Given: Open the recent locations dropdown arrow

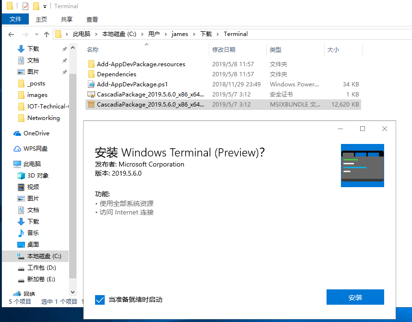Looking at the screenshot, I should click(36, 35).
